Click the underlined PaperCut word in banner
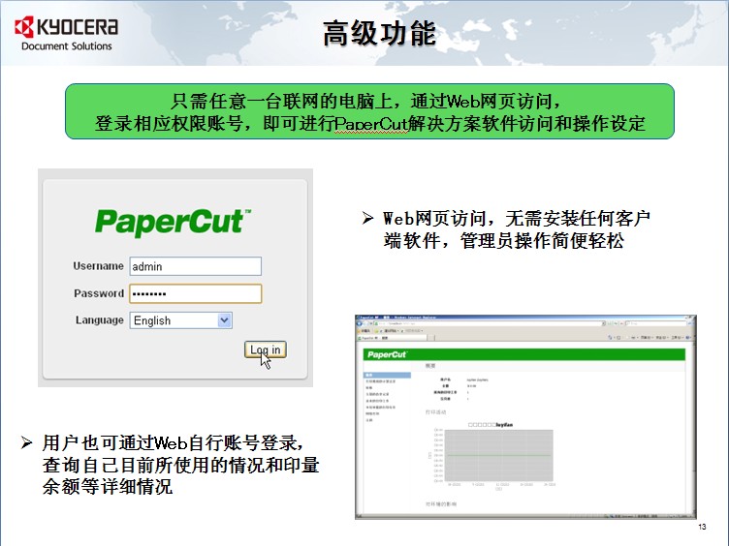 [376, 123]
